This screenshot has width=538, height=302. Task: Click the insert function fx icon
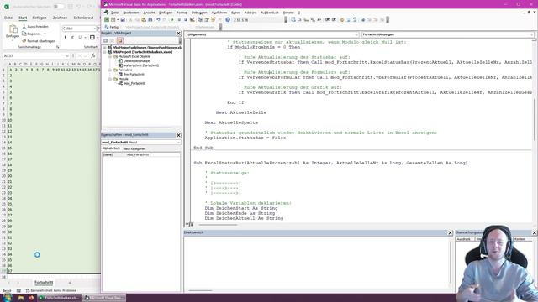tap(93, 55)
